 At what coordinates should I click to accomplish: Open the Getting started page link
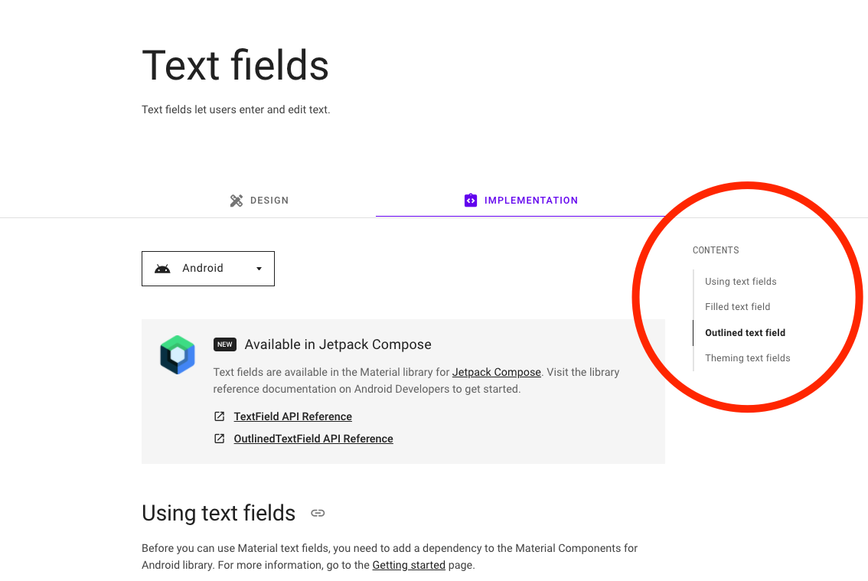click(408, 565)
